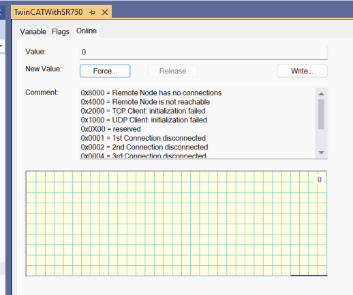
Task: Open the Online tab
Action: click(x=87, y=31)
